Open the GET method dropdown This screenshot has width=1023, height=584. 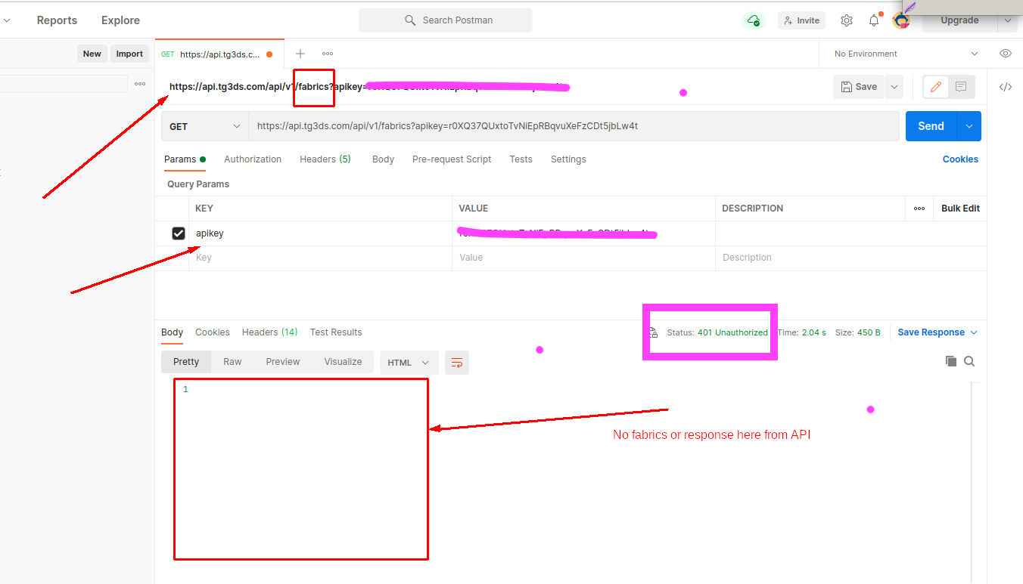[x=205, y=126]
